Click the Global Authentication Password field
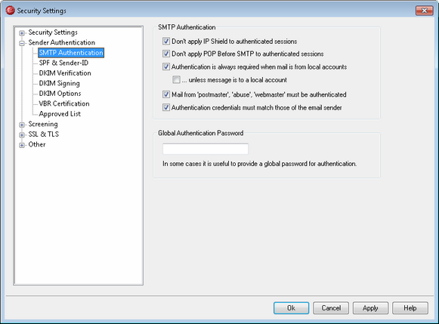Screen dimensions: 439x324 click(x=206, y=149)
